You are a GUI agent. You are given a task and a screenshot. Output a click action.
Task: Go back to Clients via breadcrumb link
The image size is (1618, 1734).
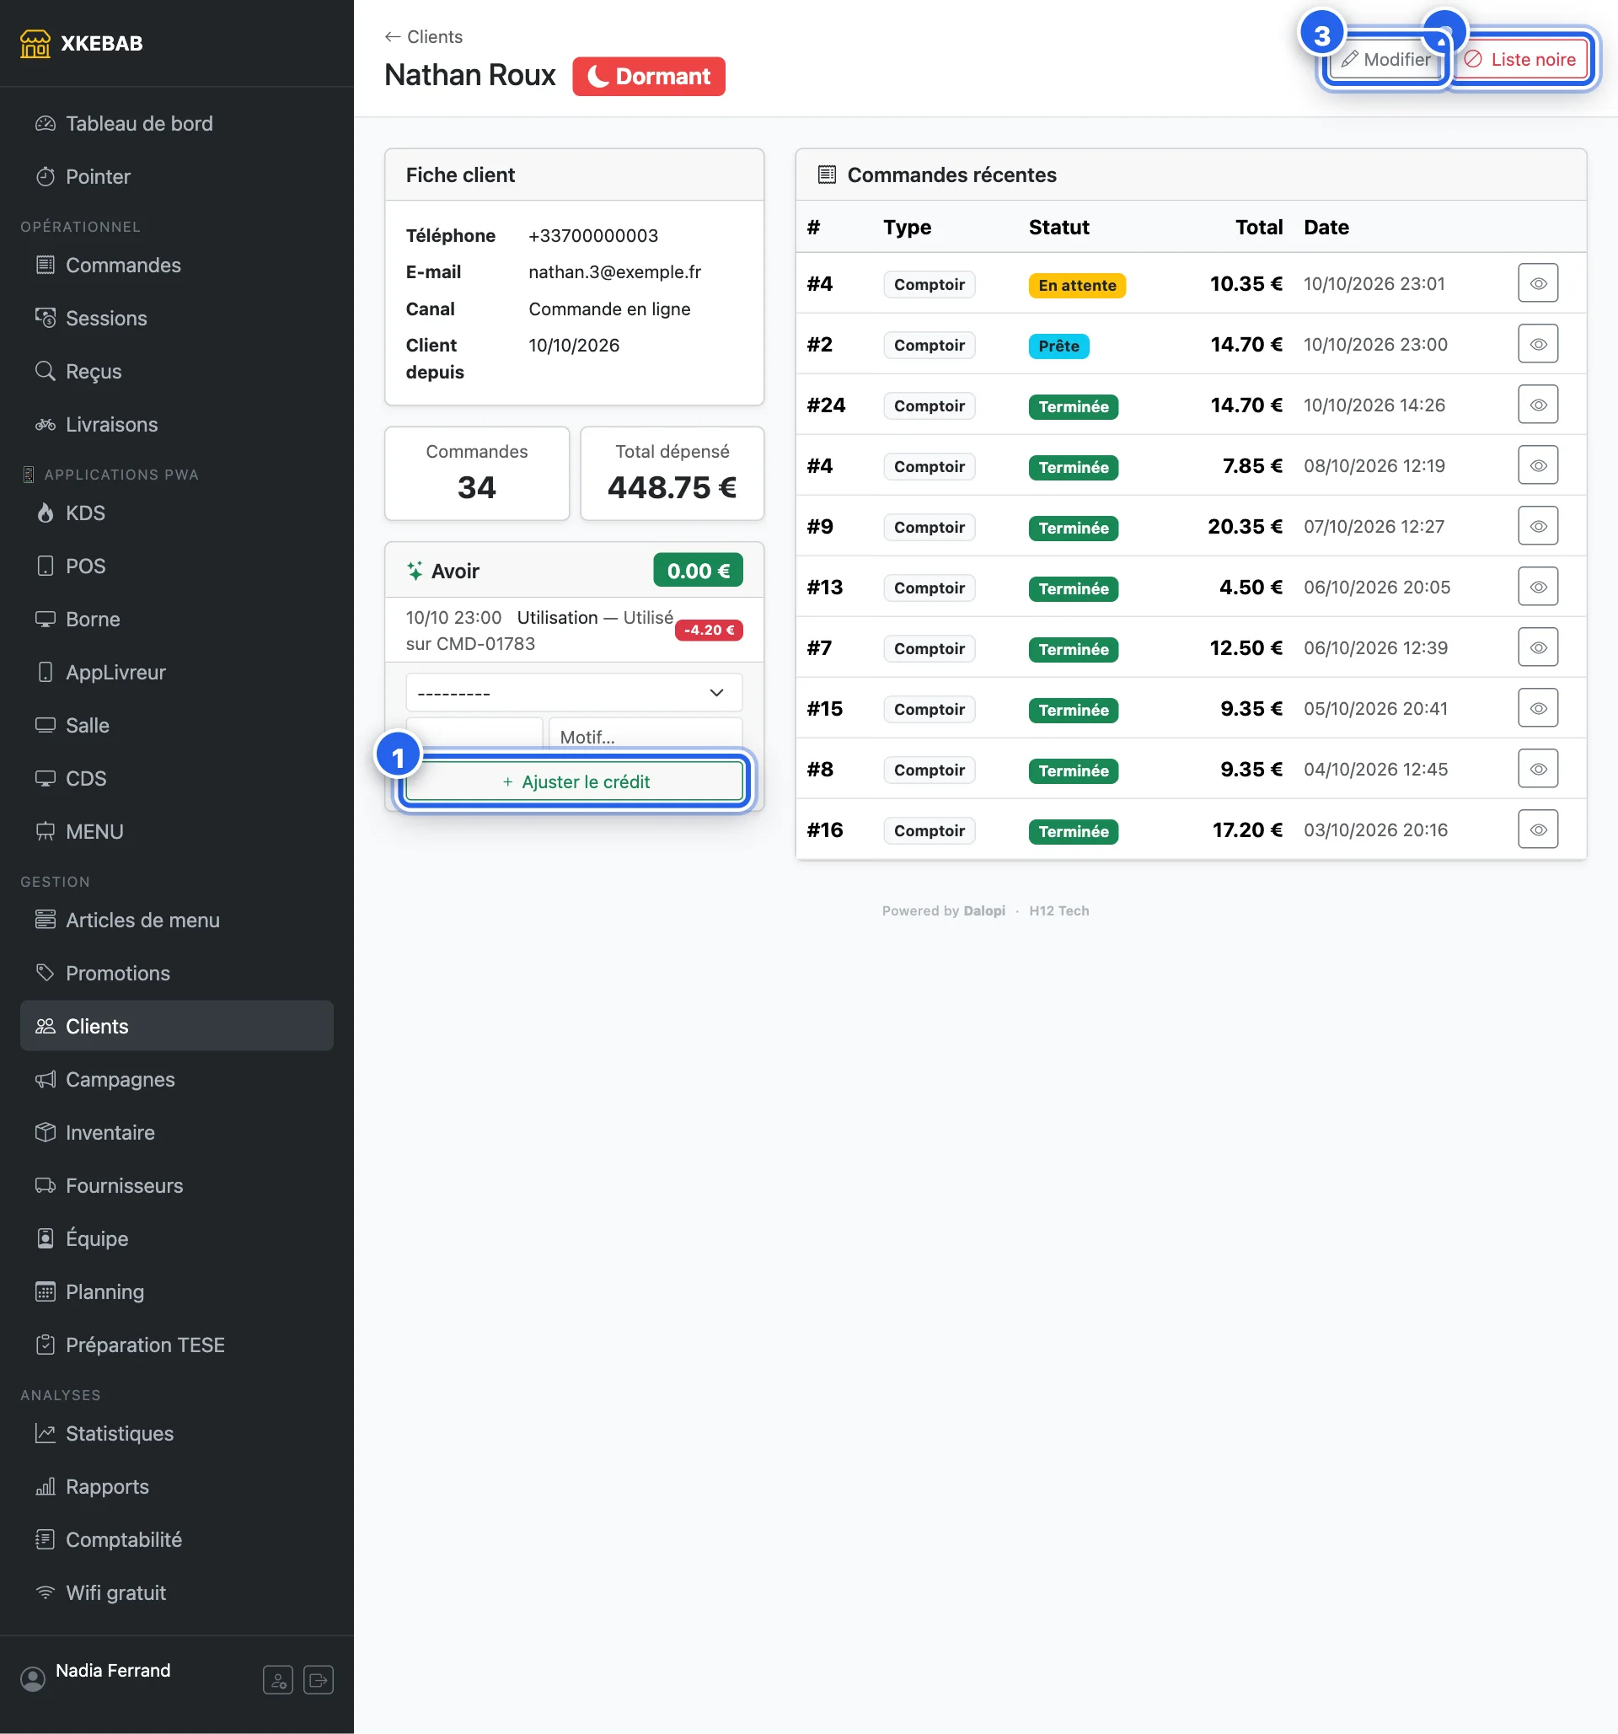point(424,36)
